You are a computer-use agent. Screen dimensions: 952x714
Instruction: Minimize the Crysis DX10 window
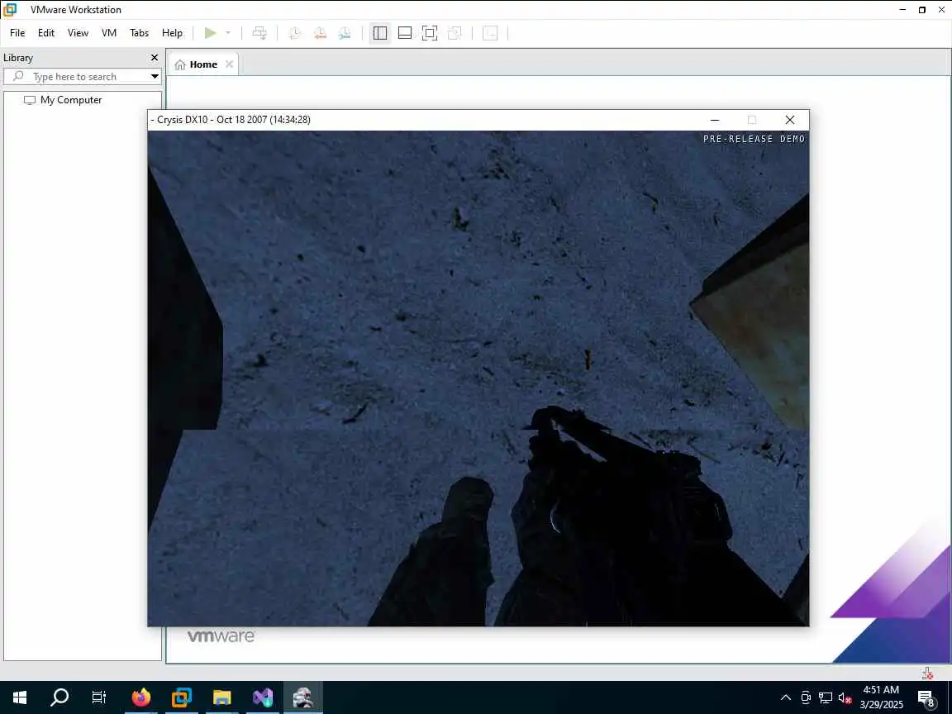point(715,120)
